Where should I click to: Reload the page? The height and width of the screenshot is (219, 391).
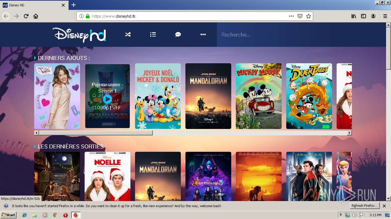click(x=26, y=16)
